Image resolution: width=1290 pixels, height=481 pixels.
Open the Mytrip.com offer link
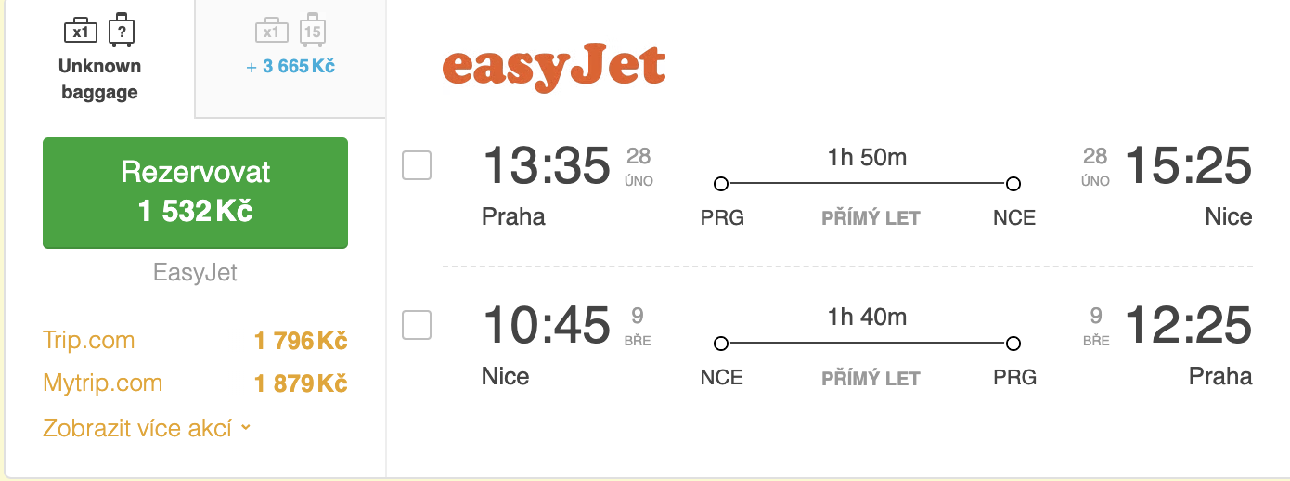pyautogui.click(x=102, y=383)
